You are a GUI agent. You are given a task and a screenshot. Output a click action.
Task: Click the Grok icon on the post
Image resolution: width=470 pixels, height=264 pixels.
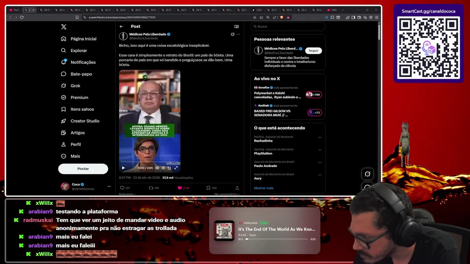click(232, 34)
